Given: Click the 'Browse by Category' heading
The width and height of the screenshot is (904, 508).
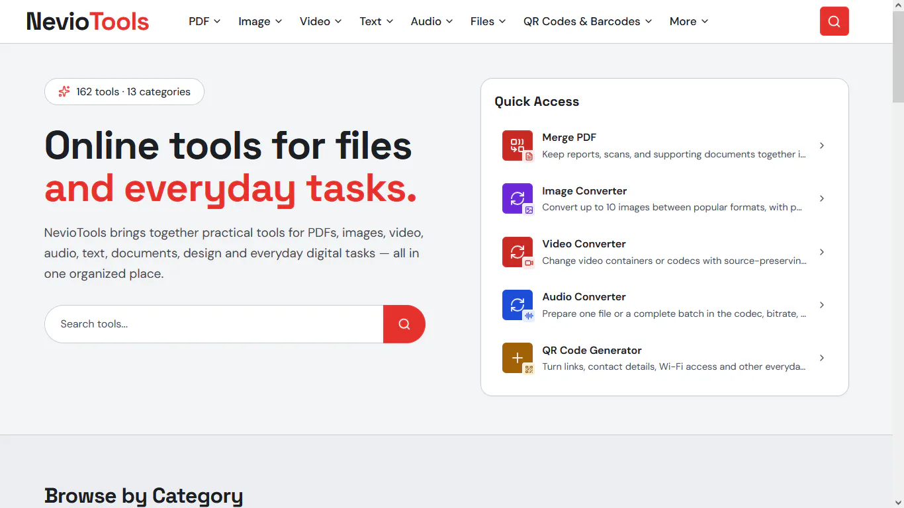Looking at the screenshot, I should click(144, 496).
